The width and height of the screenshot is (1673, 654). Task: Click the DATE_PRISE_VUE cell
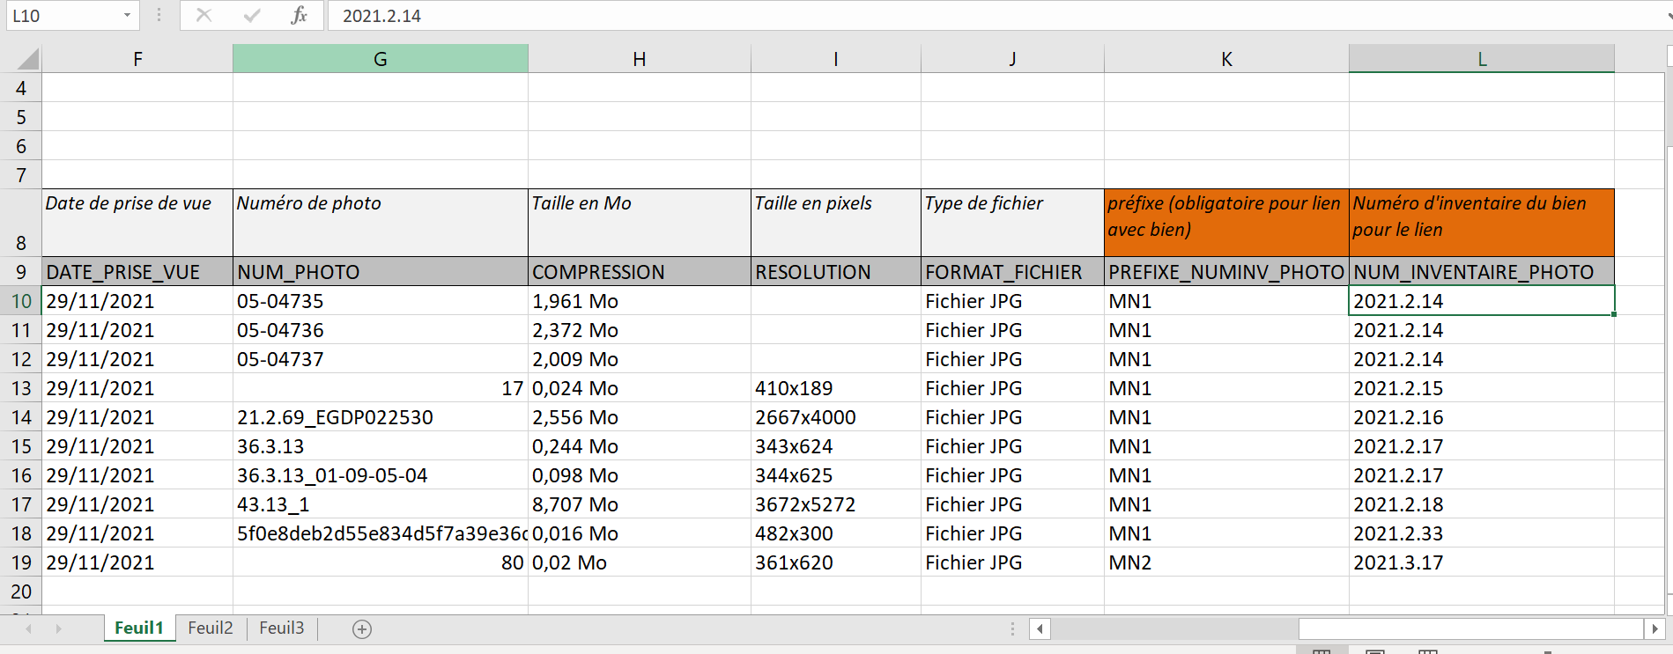click(x=137, y=272)
